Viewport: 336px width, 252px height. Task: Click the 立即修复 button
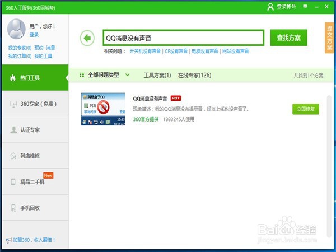tap(306, 109)
